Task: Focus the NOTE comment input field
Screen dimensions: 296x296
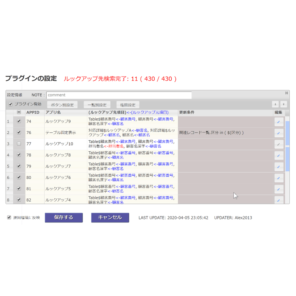Action: point(119,95)
